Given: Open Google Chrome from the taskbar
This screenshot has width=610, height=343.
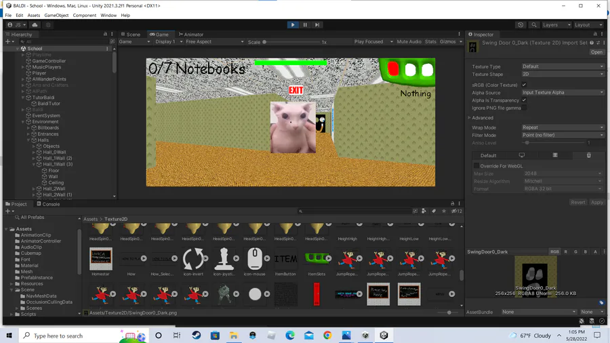Looking at the screenshot, I should coord(327,336).
